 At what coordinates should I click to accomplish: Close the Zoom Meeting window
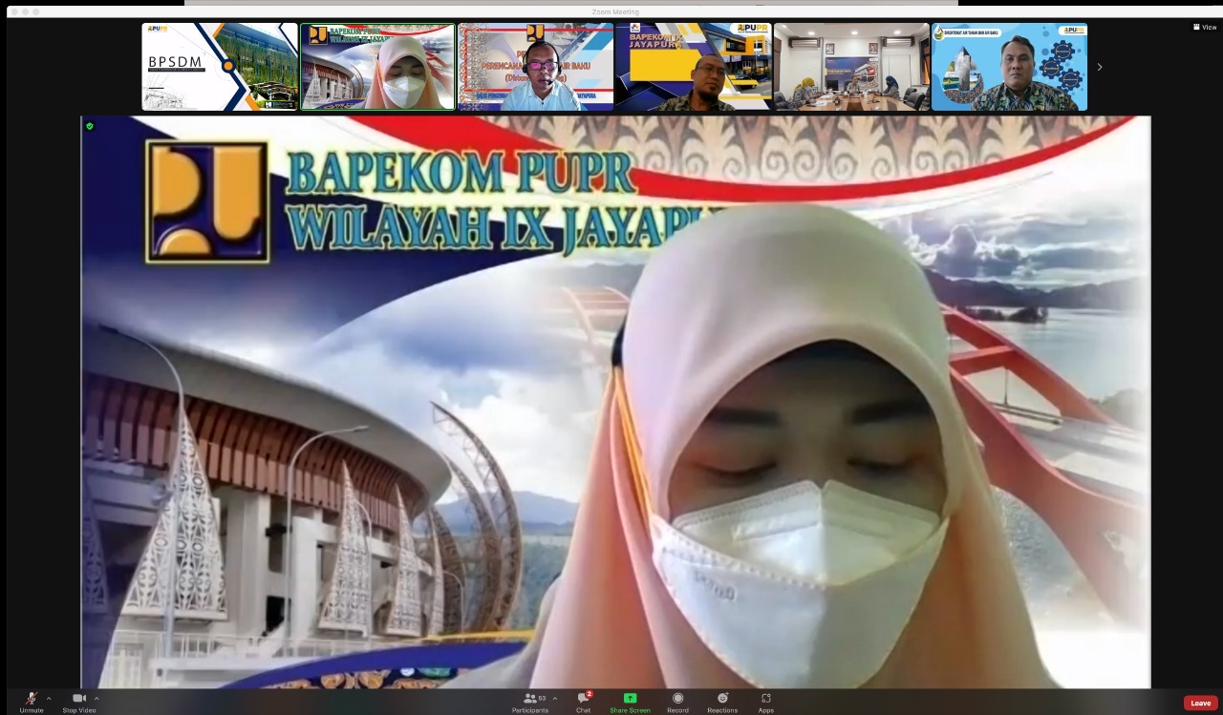[x=13, y=11]
